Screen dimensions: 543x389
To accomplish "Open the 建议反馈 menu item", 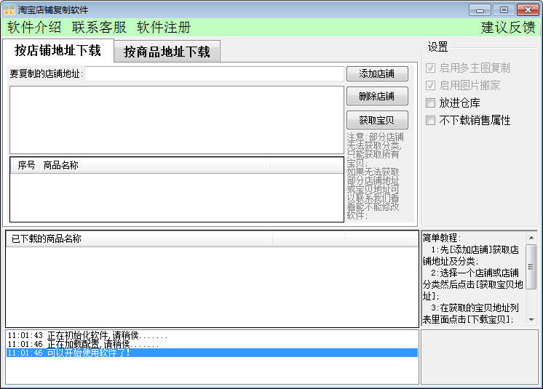I will coord(508,28).
